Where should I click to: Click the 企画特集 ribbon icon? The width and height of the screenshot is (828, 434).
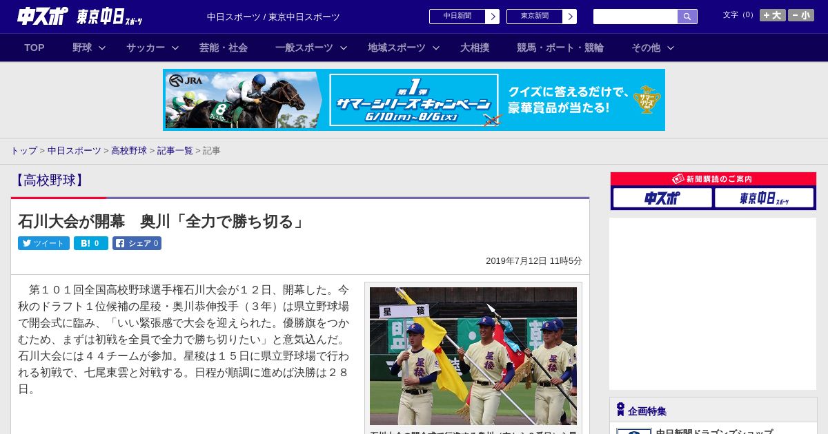(x=620, y=410)
